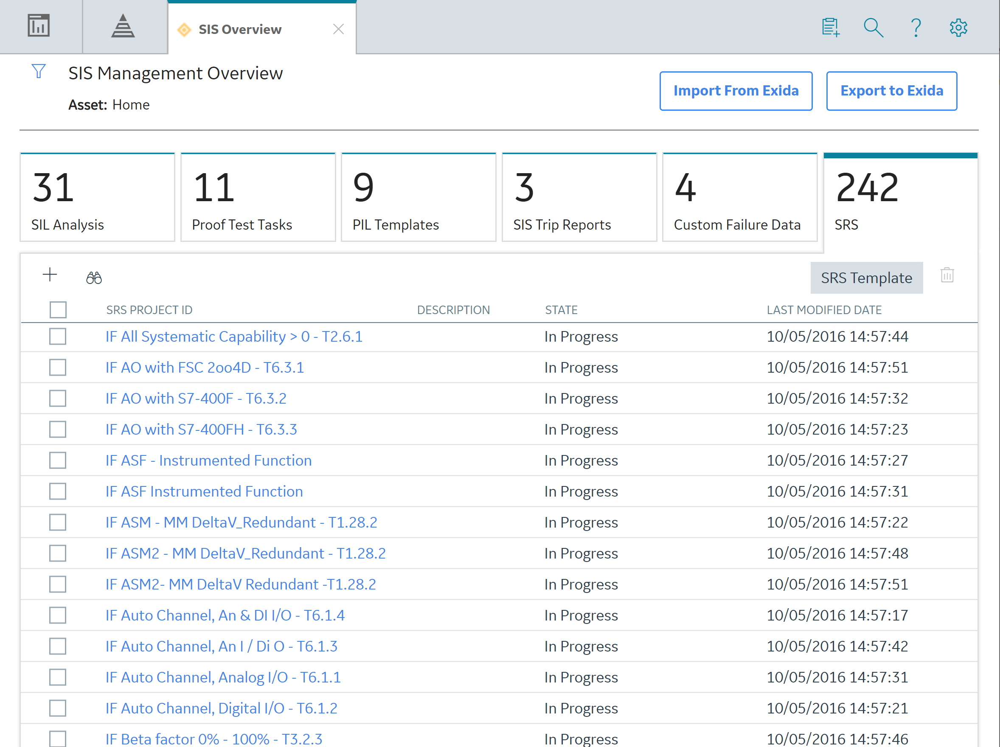Check the IF ASM2 - MM DeltaV_Redundant checkbox
The image size is (1000, 747).
click(58, 553)
